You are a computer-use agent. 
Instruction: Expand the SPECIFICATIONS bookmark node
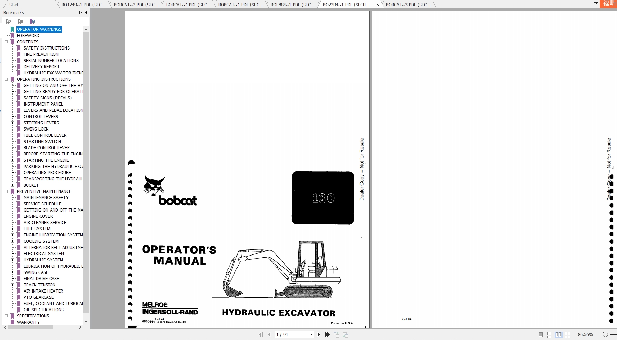6,316
